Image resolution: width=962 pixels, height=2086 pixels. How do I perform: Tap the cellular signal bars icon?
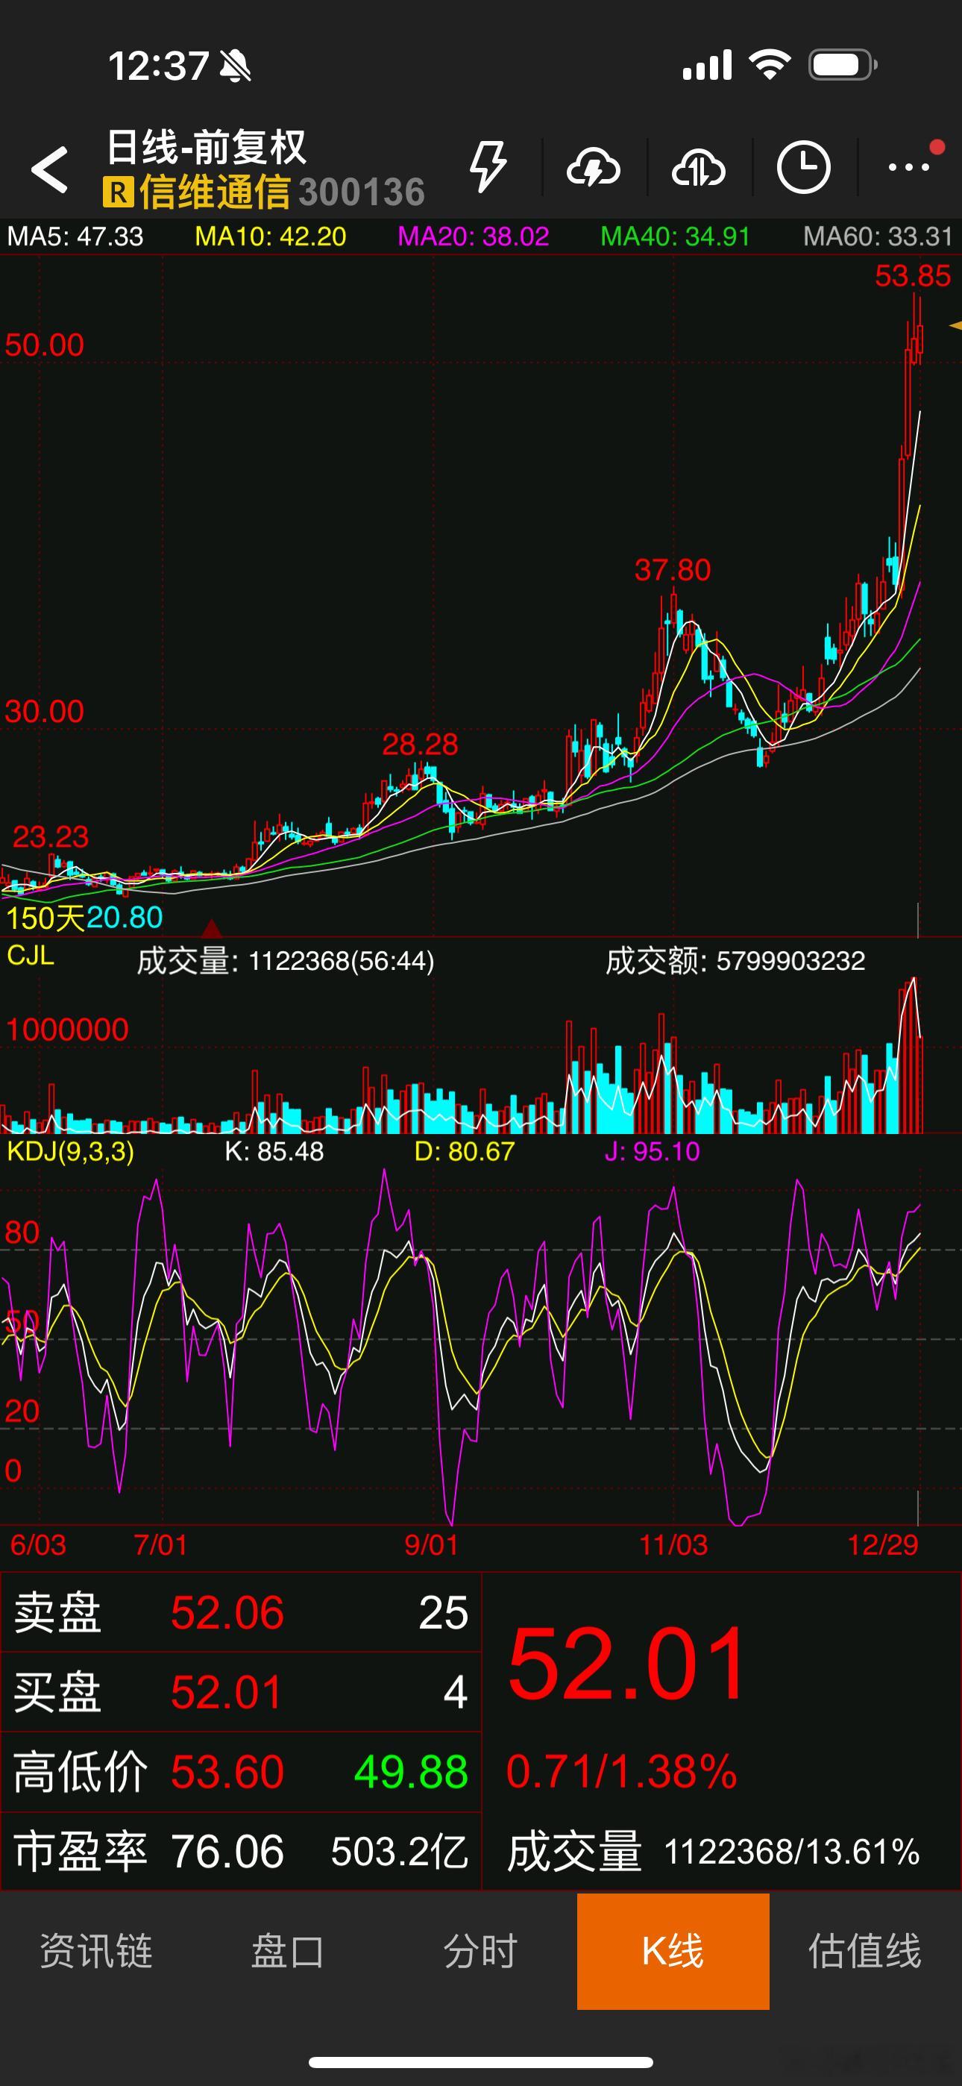tap(707, 65)
